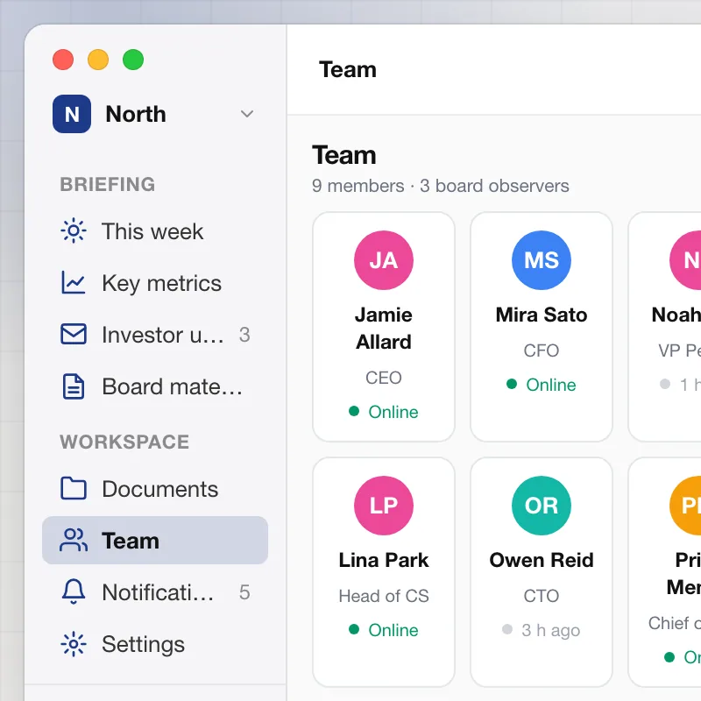
Task: Open Investor updates section
Action: point(155,334)
